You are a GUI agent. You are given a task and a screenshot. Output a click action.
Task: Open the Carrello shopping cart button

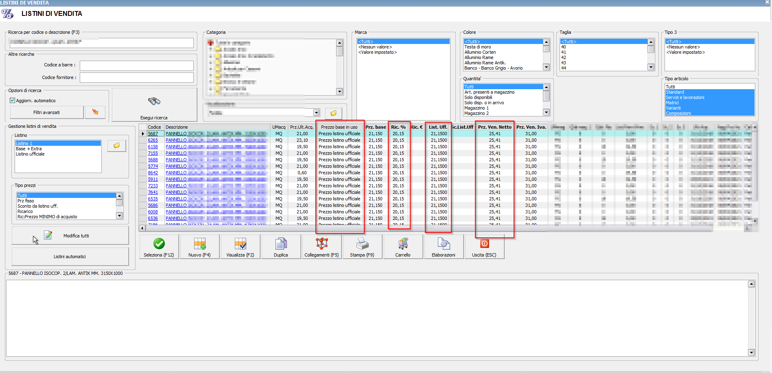[x=403, y=247]
